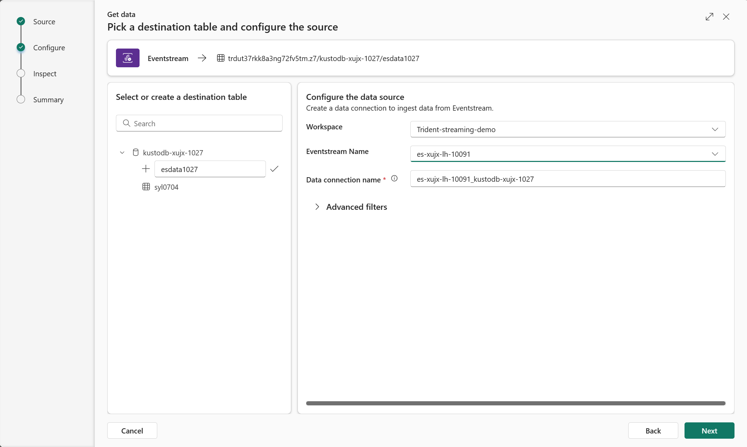Click the purple Eventstream source icon
This screenshot has width=747, height=447.
coord(127,58)
